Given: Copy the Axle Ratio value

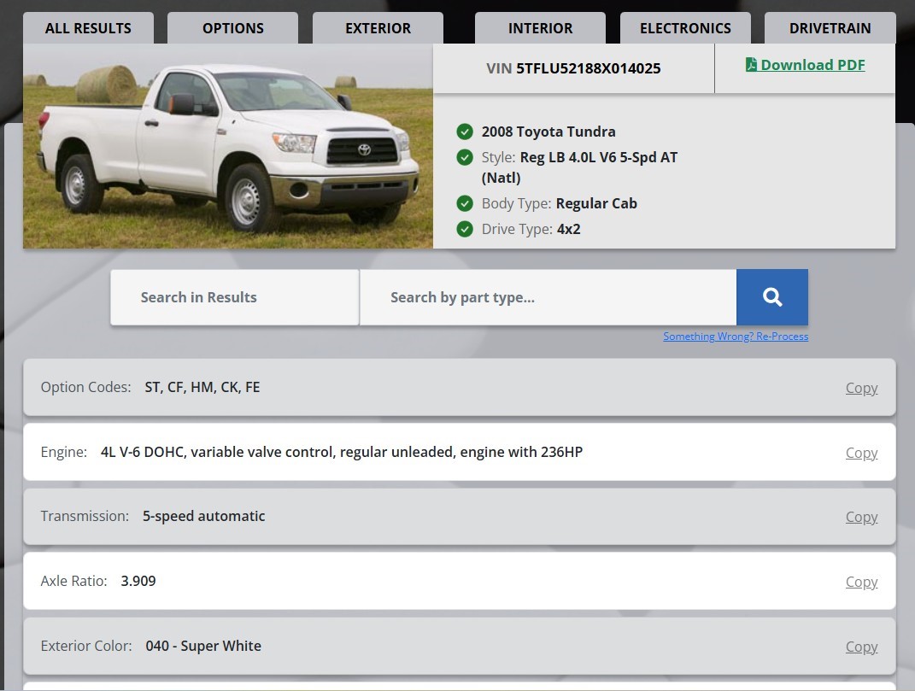Looking at the screenshot, I should coord(861,582).
